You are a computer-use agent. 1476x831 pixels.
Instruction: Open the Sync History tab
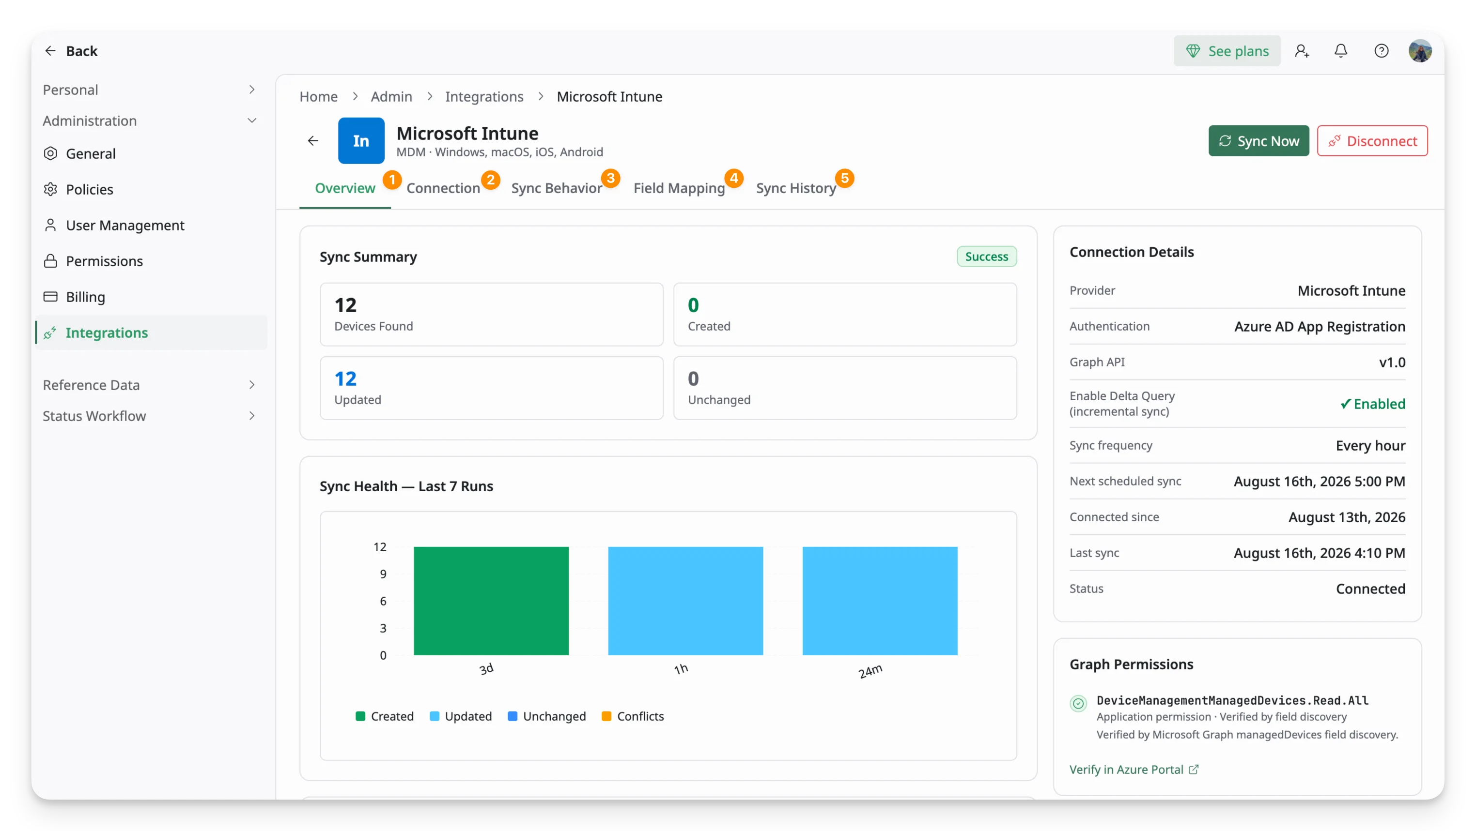point(796,188)
